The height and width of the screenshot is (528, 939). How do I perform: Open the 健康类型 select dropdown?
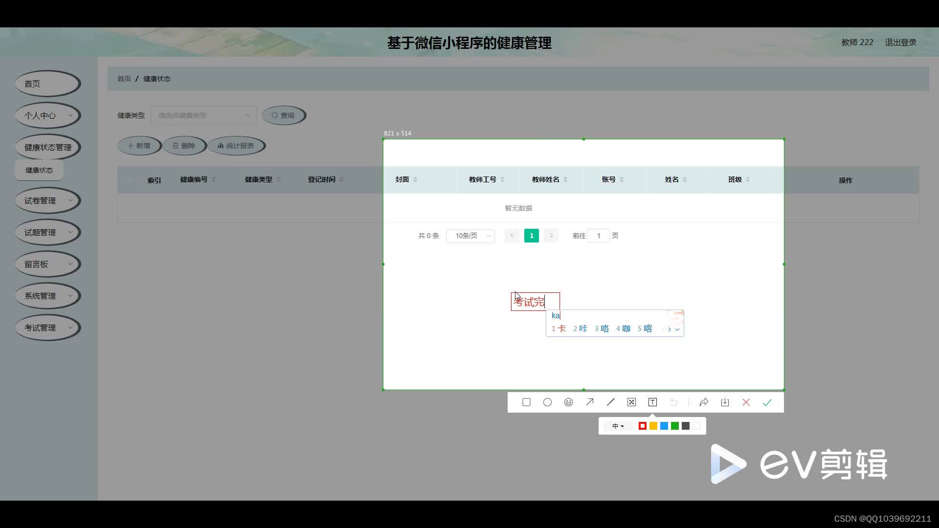[x=203, y=115]
